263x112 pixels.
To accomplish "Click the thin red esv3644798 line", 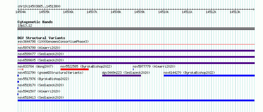I will pyautogui.click(x=136, y=44).
